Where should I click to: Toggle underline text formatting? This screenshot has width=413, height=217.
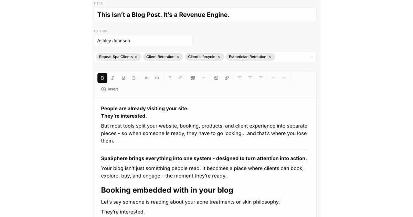click(123, 78)
